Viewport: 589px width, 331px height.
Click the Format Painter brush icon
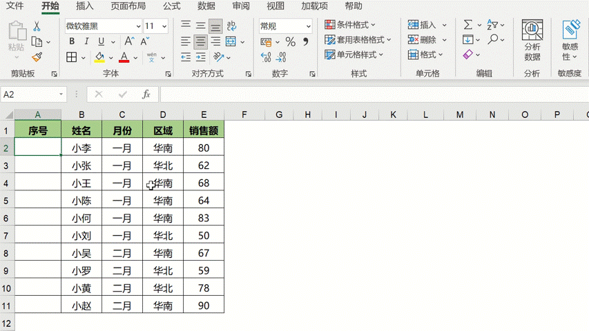[37, 57]
